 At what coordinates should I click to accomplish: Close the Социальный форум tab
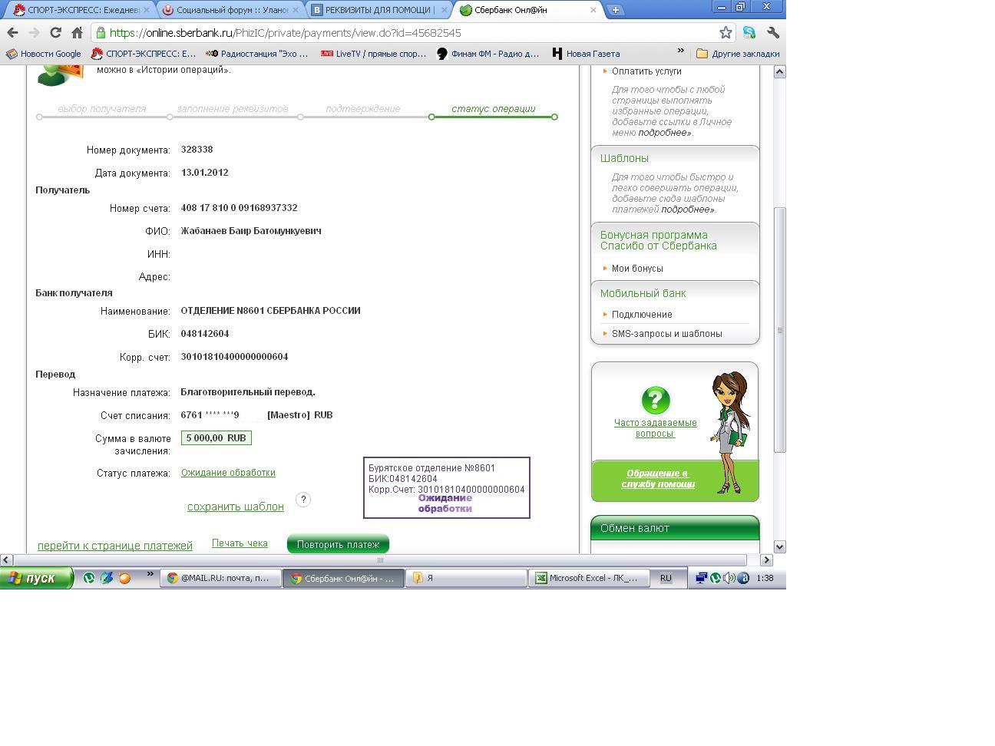pos(296,10)
